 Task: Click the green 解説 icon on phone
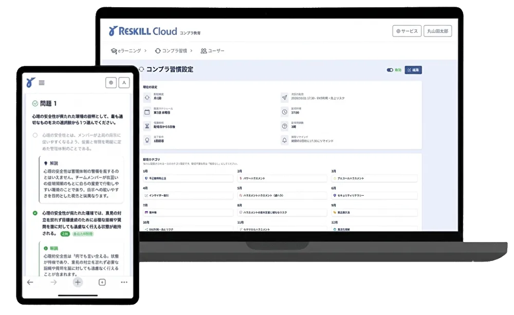click(46, 248)
